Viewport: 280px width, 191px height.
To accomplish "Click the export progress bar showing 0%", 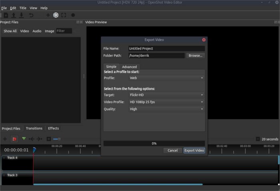I will [154, 143].
